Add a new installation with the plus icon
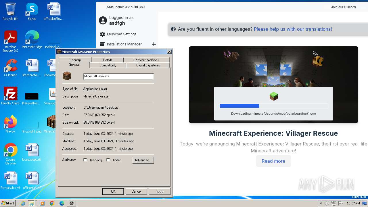The image size is (368, 207). click(154, 44)
